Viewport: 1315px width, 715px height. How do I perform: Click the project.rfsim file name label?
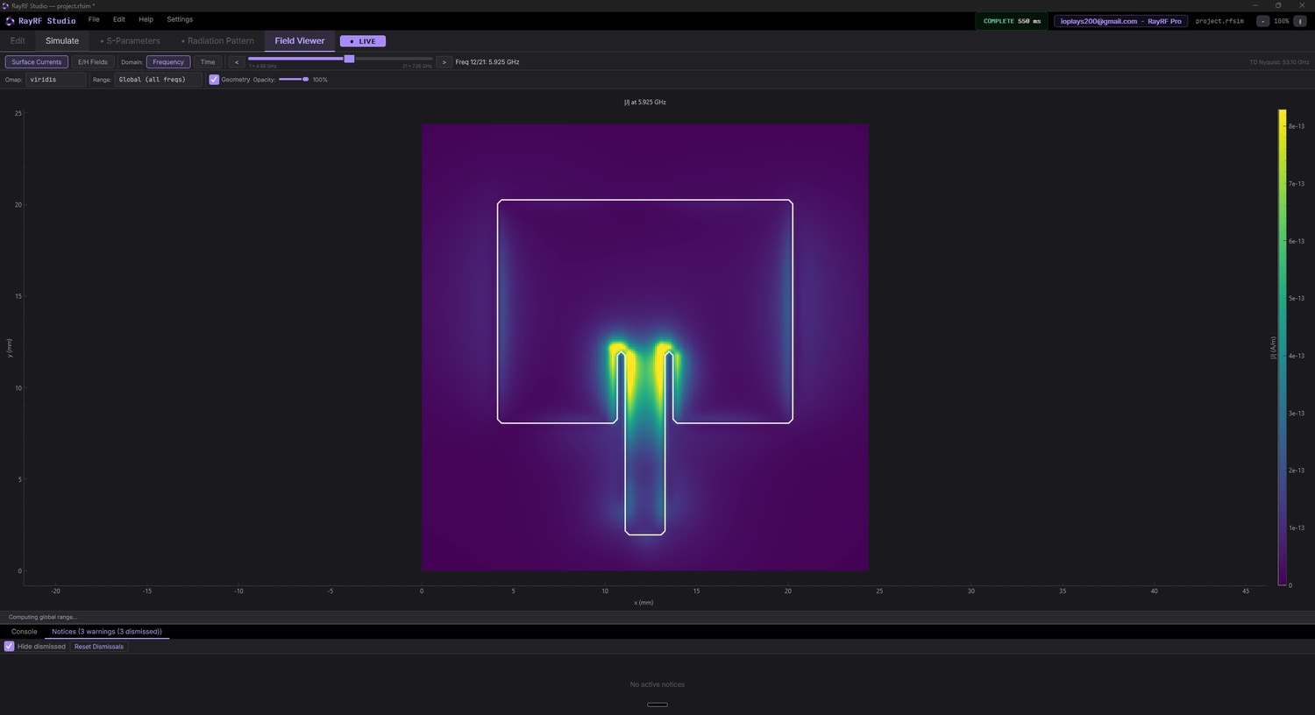(1219, 21)
